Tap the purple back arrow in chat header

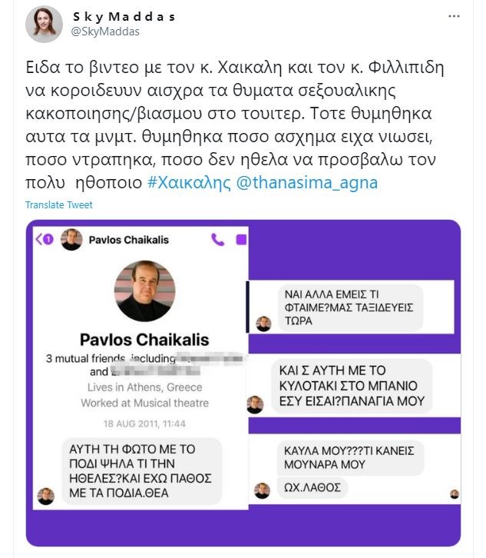coord(38,239)
